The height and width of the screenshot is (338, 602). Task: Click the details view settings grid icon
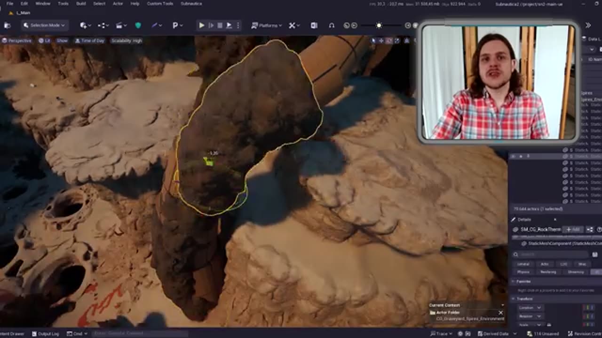coord(595,254)
